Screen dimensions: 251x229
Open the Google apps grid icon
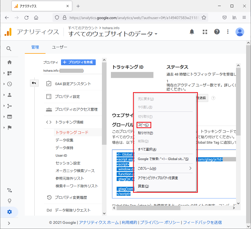(205, 32)
